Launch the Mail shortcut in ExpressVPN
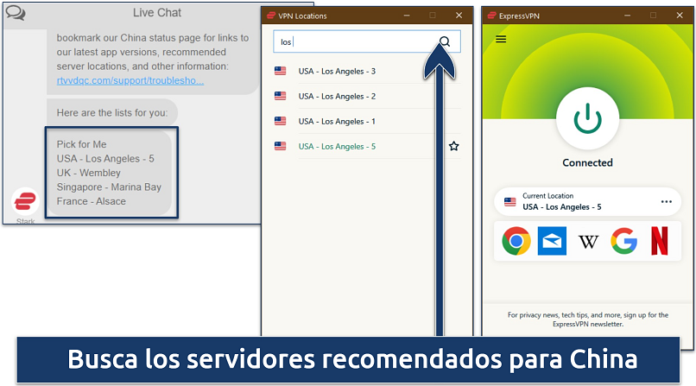The height and width of the screenshot is (386, 696). point(552,241)
